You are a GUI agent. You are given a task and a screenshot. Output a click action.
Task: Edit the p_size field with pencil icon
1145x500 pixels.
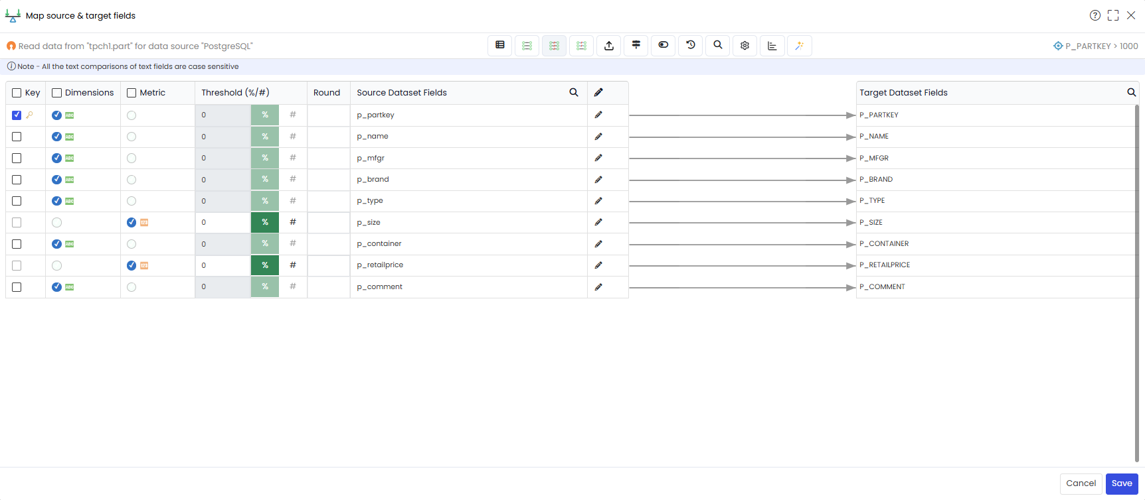(598, 222)
